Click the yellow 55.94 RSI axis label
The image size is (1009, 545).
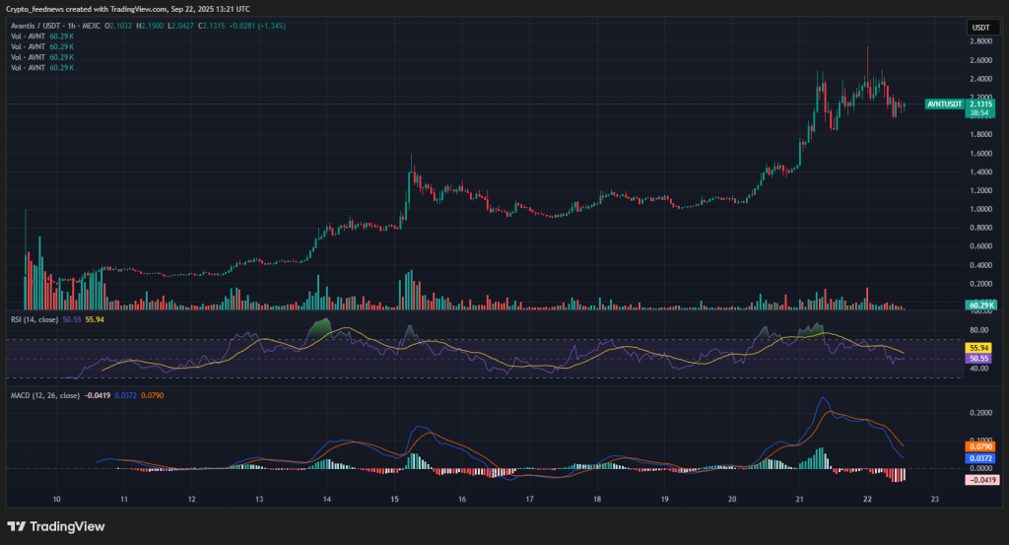pyautogui.click(x=979, y=348)
